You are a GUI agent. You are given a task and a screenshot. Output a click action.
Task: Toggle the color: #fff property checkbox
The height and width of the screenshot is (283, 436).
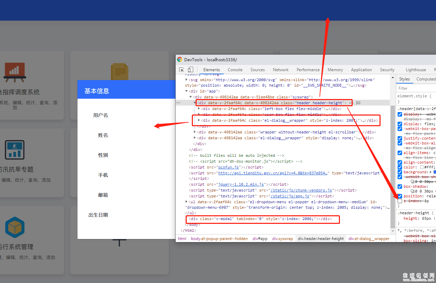click(400, 167)
